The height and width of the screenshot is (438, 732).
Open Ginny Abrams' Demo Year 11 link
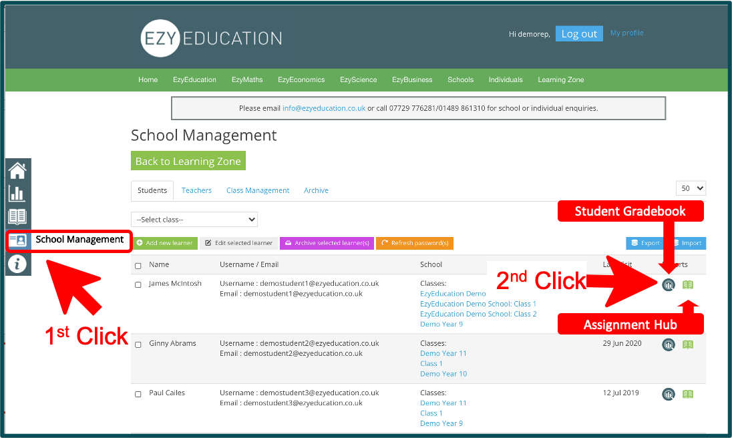pos(443,354)
